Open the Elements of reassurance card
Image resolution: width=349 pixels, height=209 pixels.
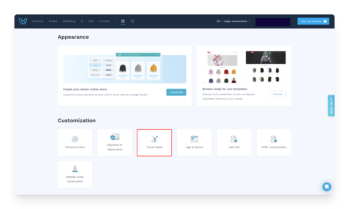(x=114, y=142)
